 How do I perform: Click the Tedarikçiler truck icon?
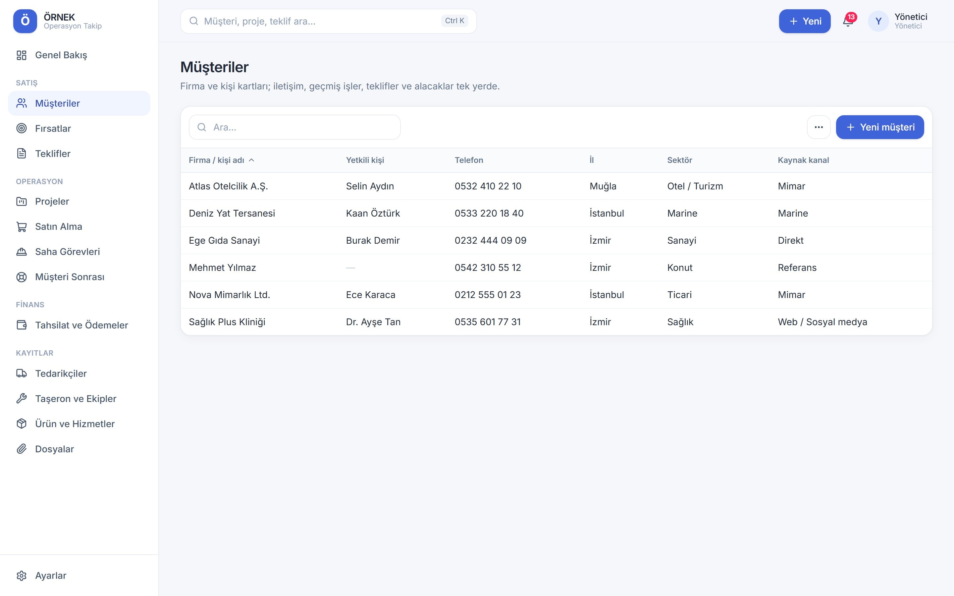[22, 374]
